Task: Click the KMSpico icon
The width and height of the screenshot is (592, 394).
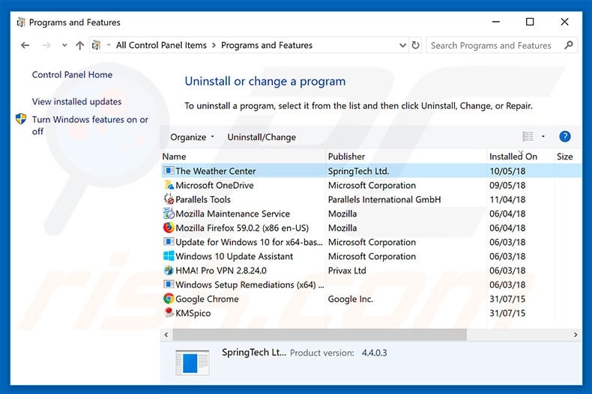Action: pos(169,312)
